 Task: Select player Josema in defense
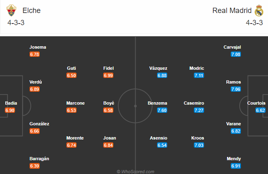[x=38, y=47]
